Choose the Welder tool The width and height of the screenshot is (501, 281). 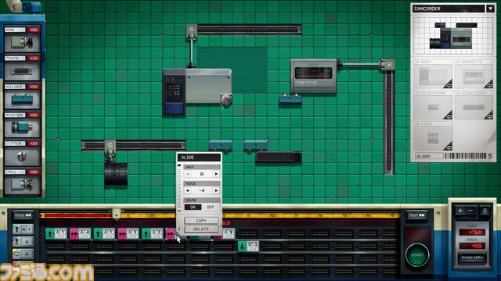tap(22, 96)
